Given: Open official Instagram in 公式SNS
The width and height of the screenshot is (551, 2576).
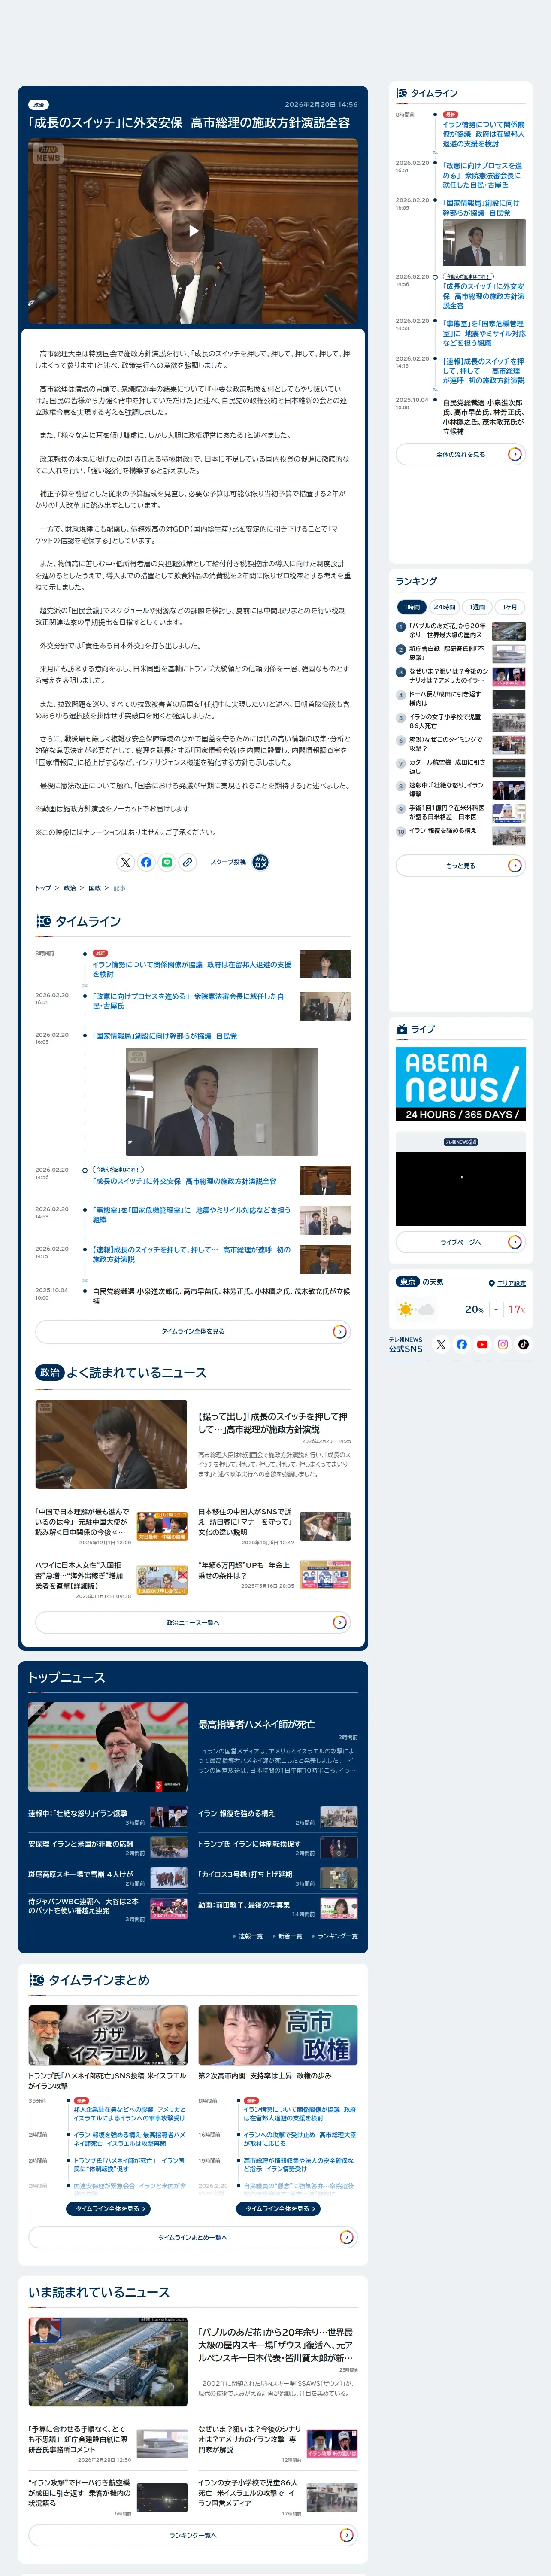Looking at the screenshot, I should coord(503,1344).
